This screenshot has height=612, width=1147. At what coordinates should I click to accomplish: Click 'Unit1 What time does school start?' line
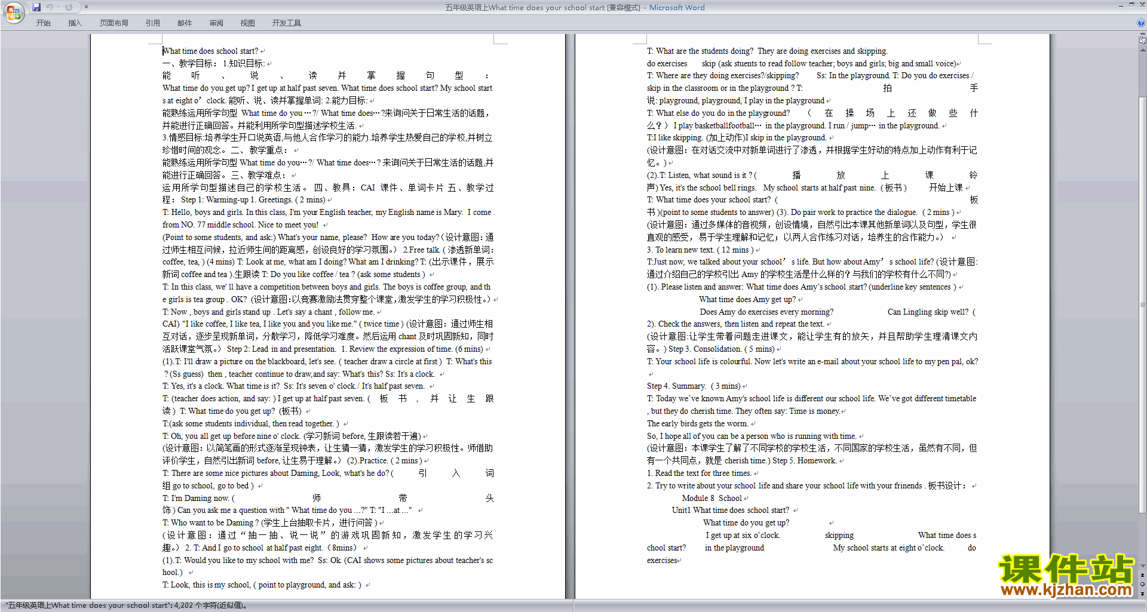[x=731, y=510]
